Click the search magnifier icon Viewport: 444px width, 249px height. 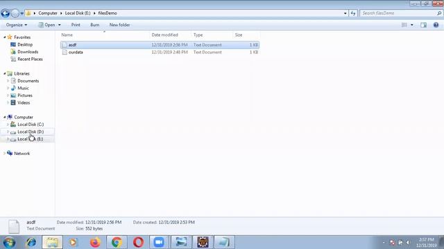[439, 13]
